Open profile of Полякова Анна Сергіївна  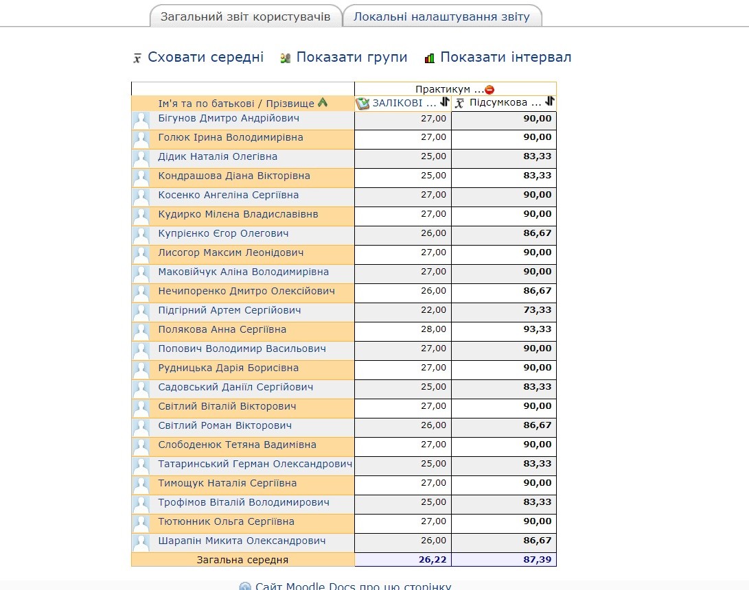[222, 329]
